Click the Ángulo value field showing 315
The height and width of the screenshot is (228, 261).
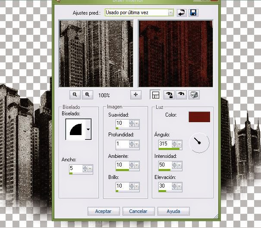165,144
